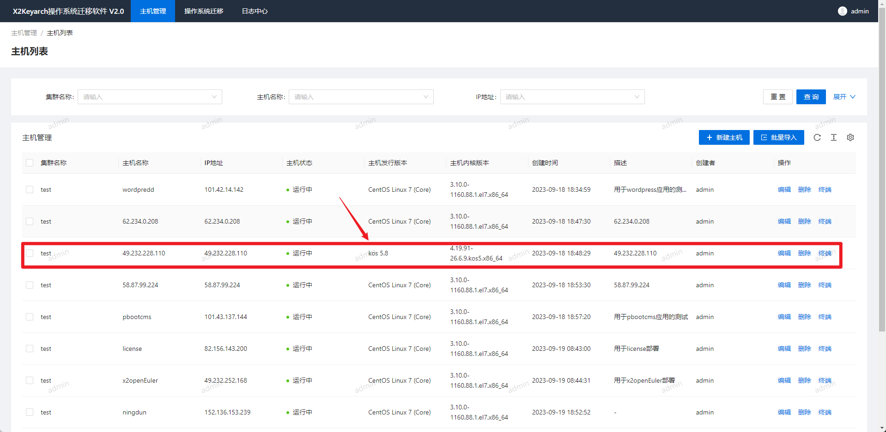Click 主机管理 breadcrumb link
The height and width of the screenshot is (432, 886).
24,33
